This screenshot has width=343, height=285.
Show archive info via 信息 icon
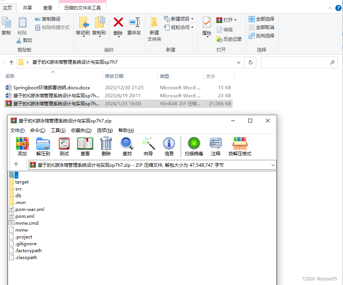(169, 146)
